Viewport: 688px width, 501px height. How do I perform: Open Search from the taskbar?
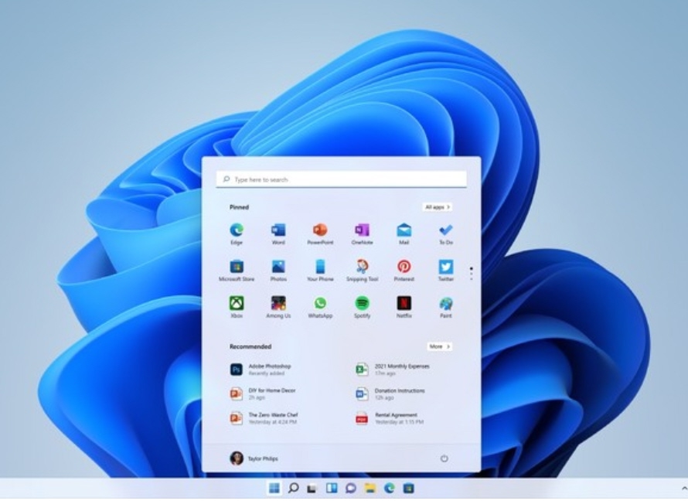(293, 488)
